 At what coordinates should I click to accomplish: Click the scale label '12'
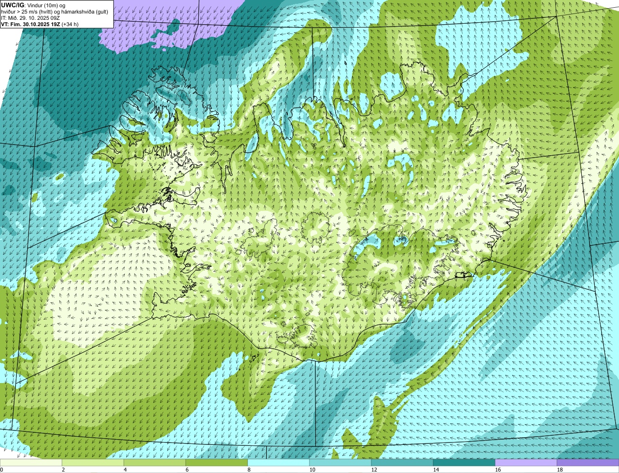(x=374, y=470)
